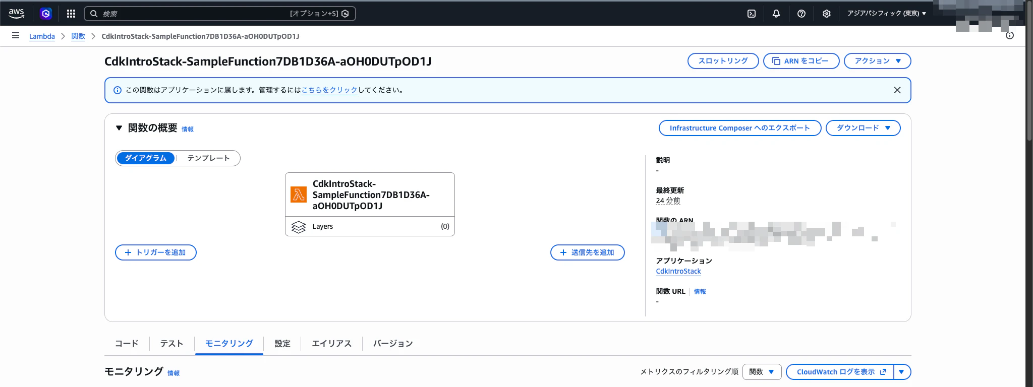Open the help question mark menu

[x=801, y=14]
